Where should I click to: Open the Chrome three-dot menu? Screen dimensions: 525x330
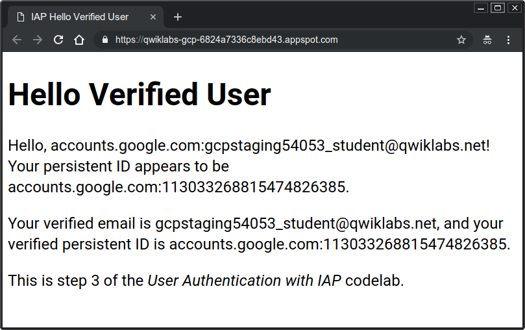point(508,40)
